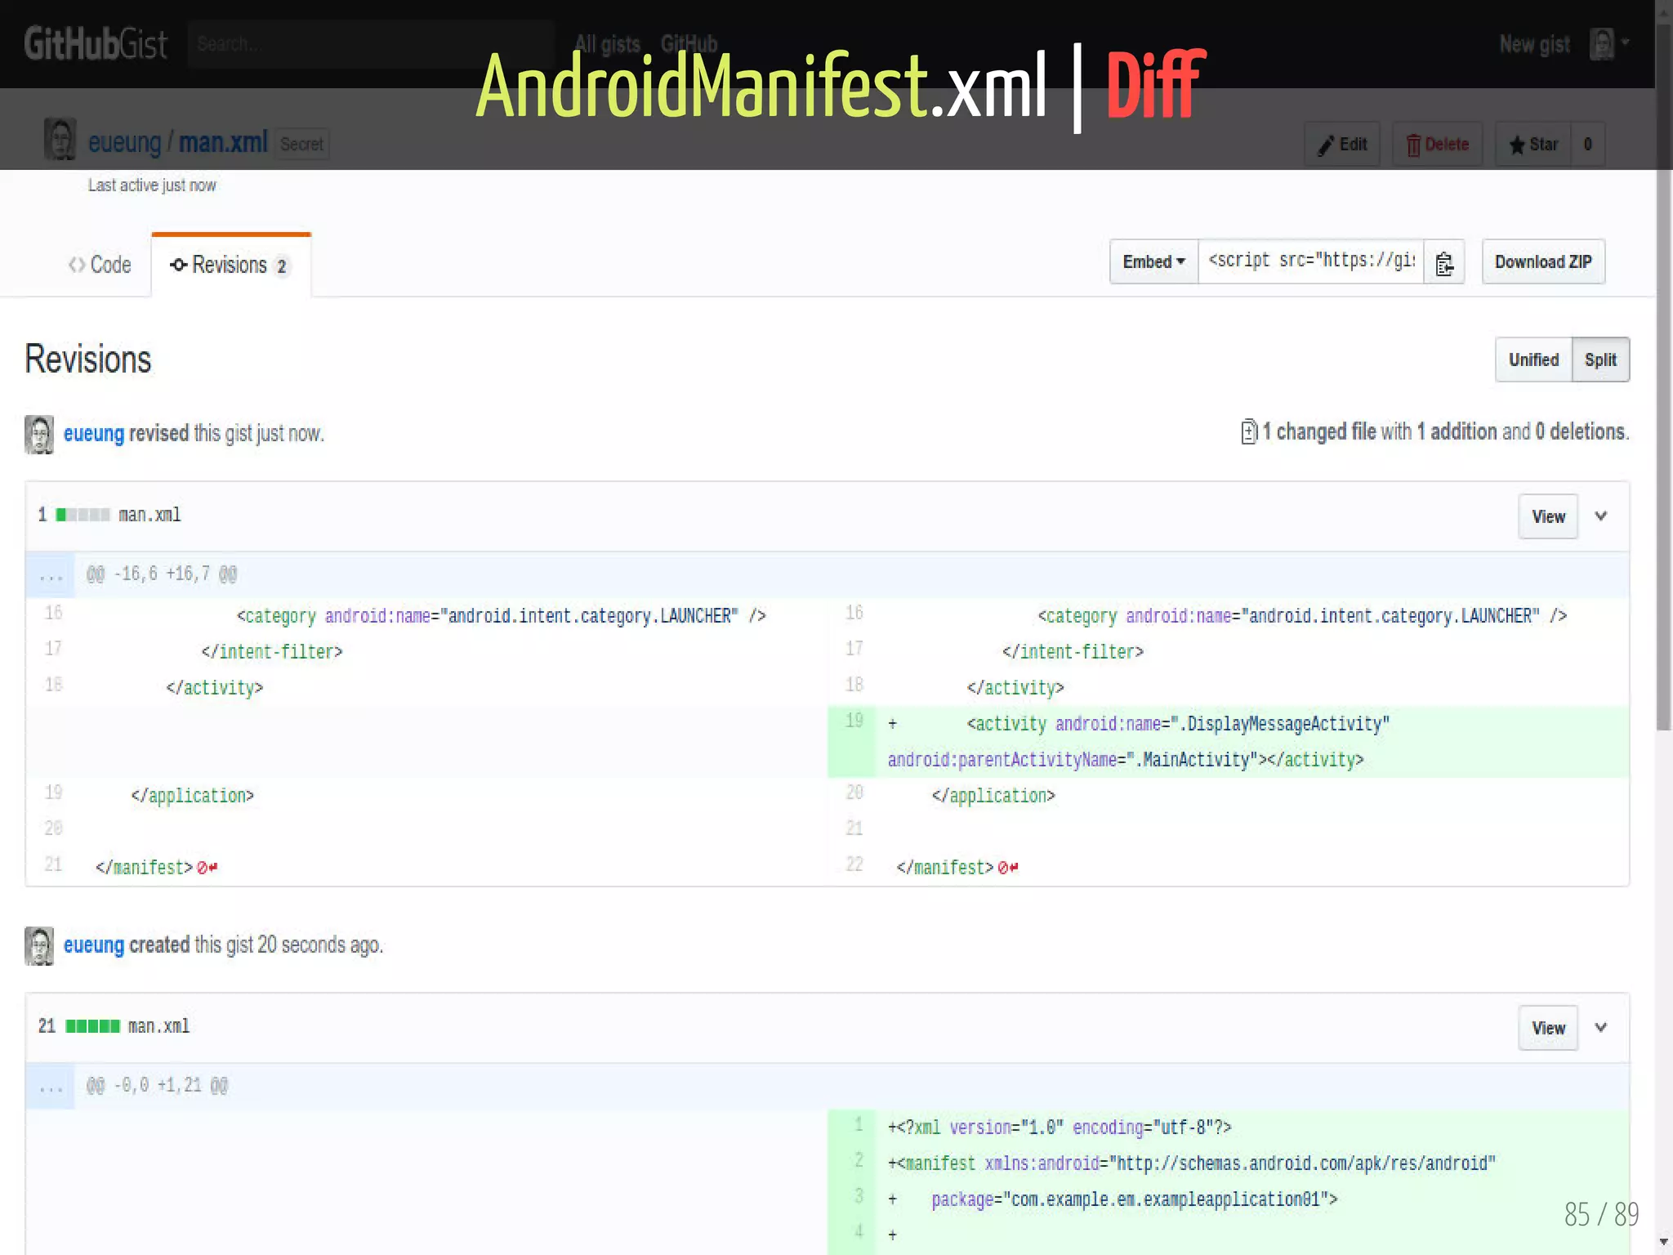Create a New gist

point(1534,44)
